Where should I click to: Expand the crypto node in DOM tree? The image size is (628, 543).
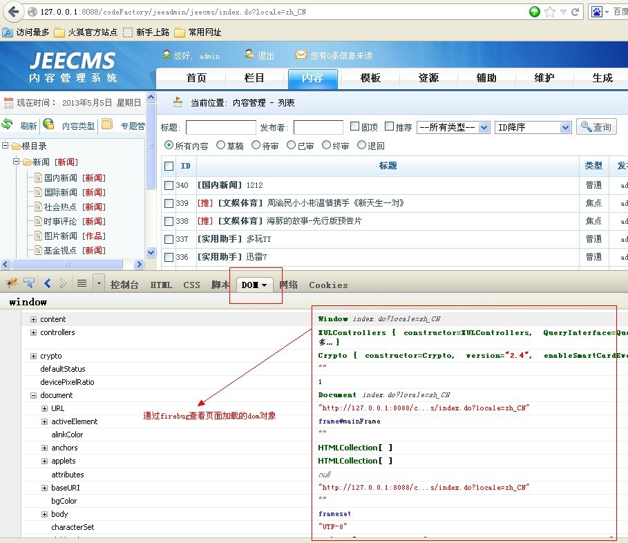coord(34,356)
